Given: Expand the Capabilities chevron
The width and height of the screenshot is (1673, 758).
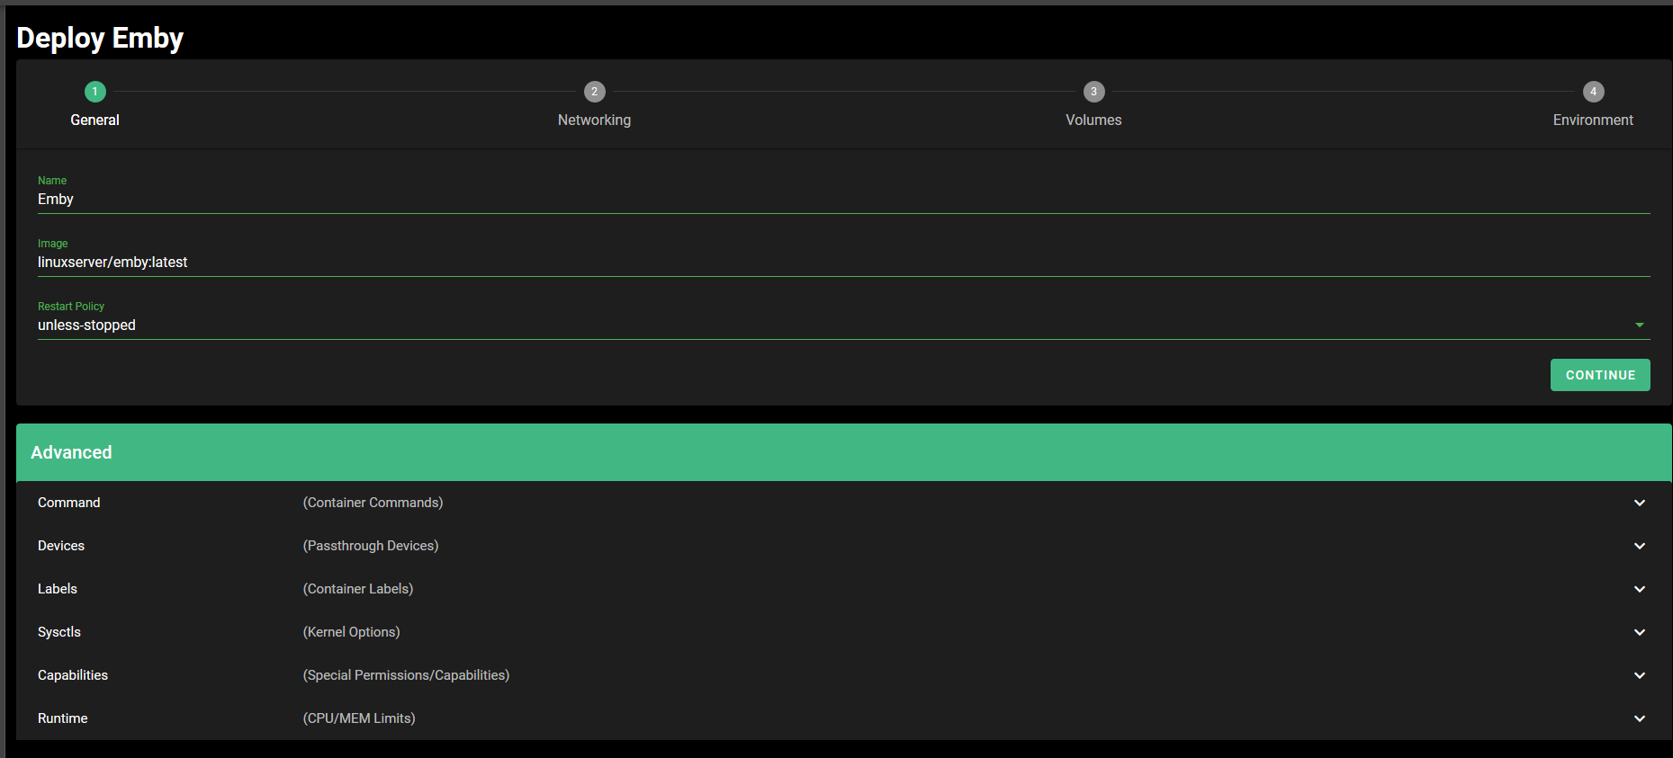Looking at the screenshot, I should coord(1640,675).
